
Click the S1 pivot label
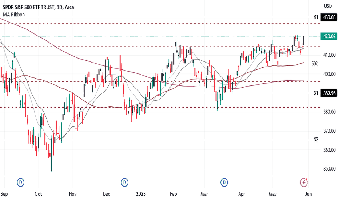[x=316, y=93]
